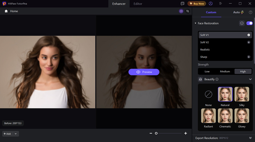The image size is (255, 142).
Task: Click the Home house icon
Action: (x=6, y=11)
